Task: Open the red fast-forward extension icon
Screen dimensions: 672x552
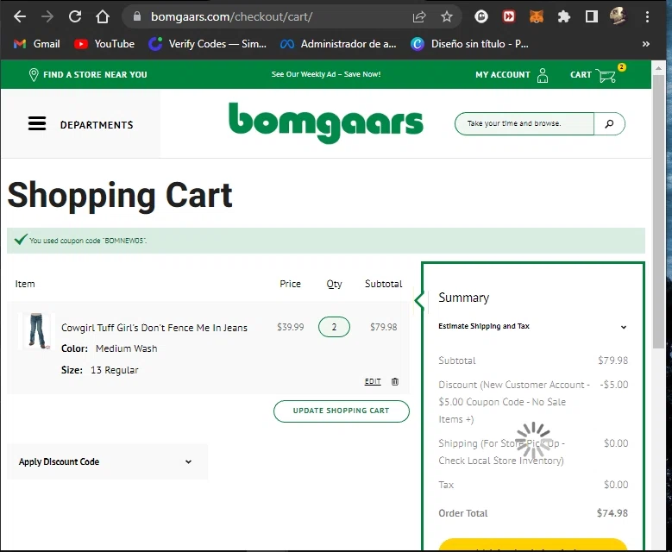Action: (509, 16)
